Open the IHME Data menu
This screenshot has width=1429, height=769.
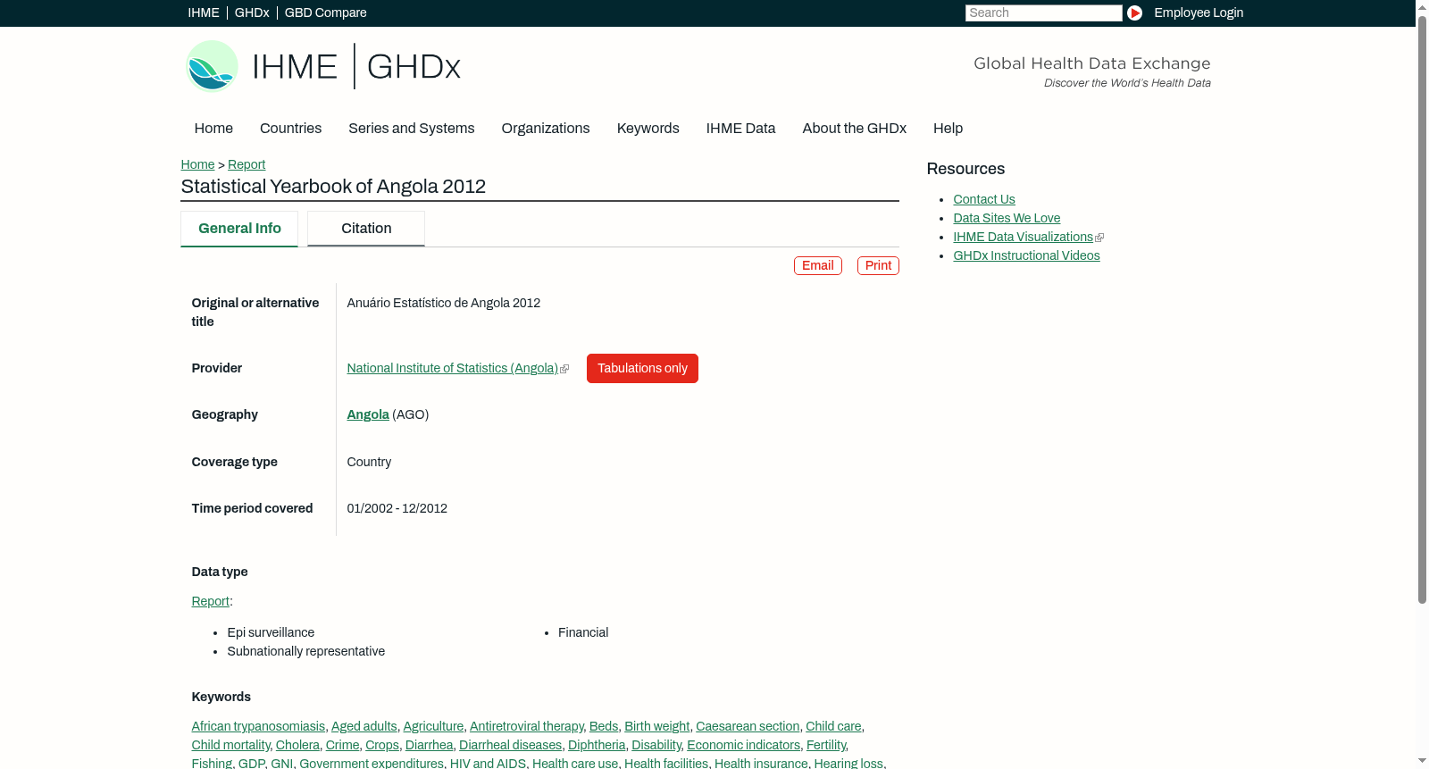(x=740, y=128)
